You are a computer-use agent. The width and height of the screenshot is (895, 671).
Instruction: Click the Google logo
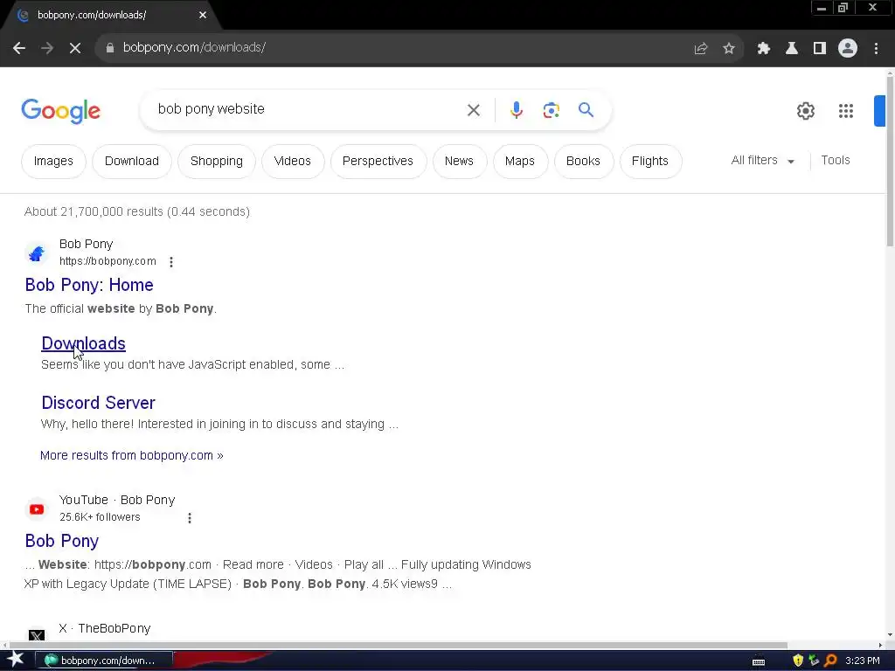60,111
